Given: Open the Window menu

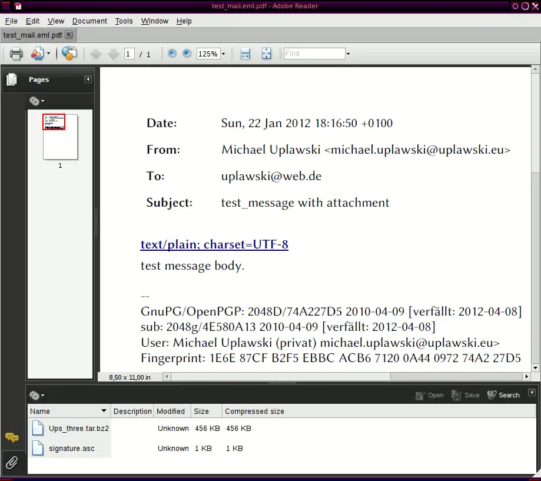Looking at the screenshot, I should (155, 21).
